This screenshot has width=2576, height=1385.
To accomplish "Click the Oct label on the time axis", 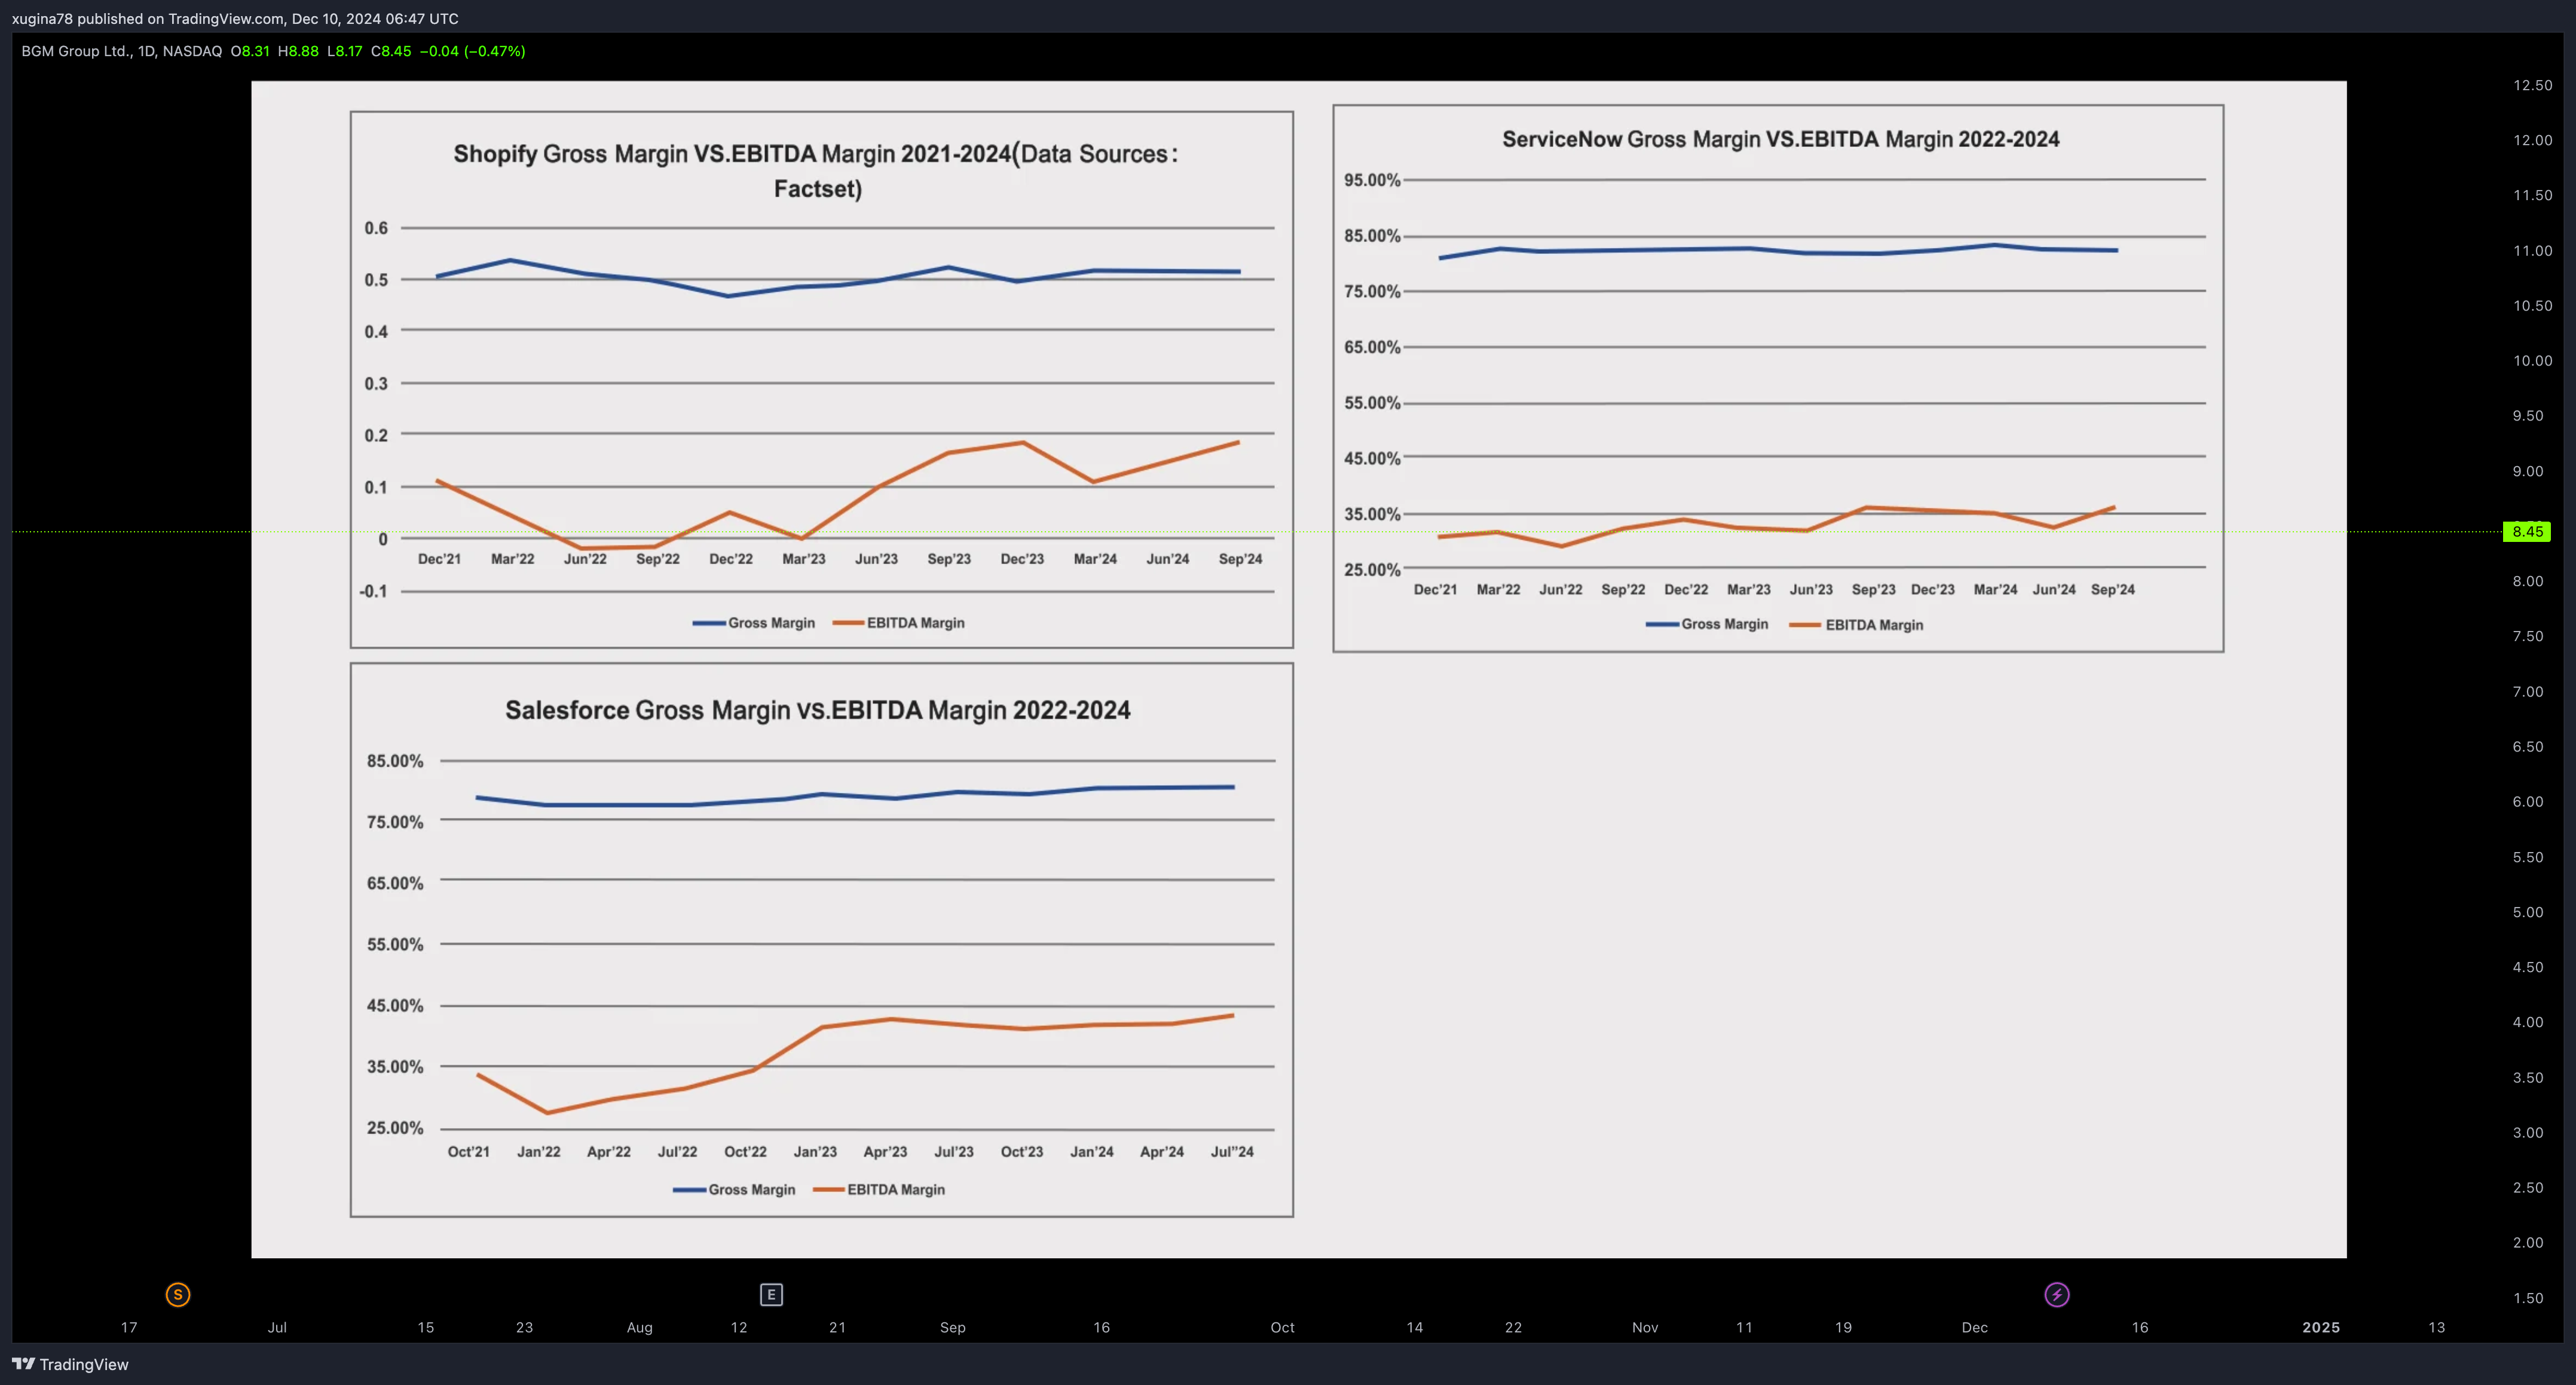I will [1282, 1328].
